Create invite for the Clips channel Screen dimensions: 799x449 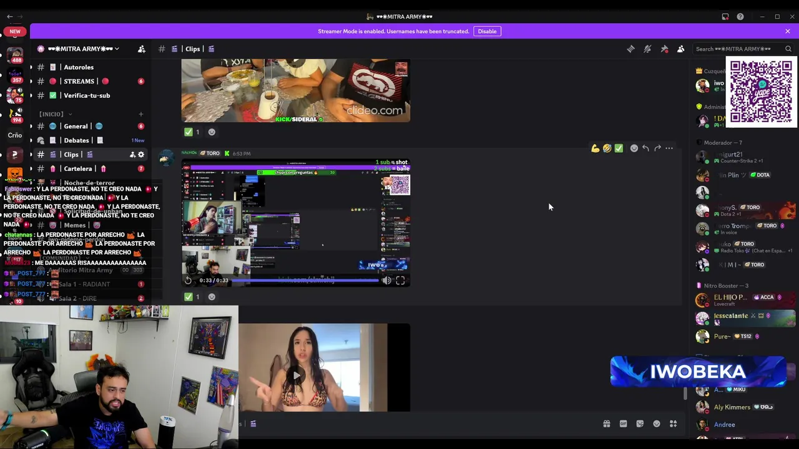[x=132, y=155]
